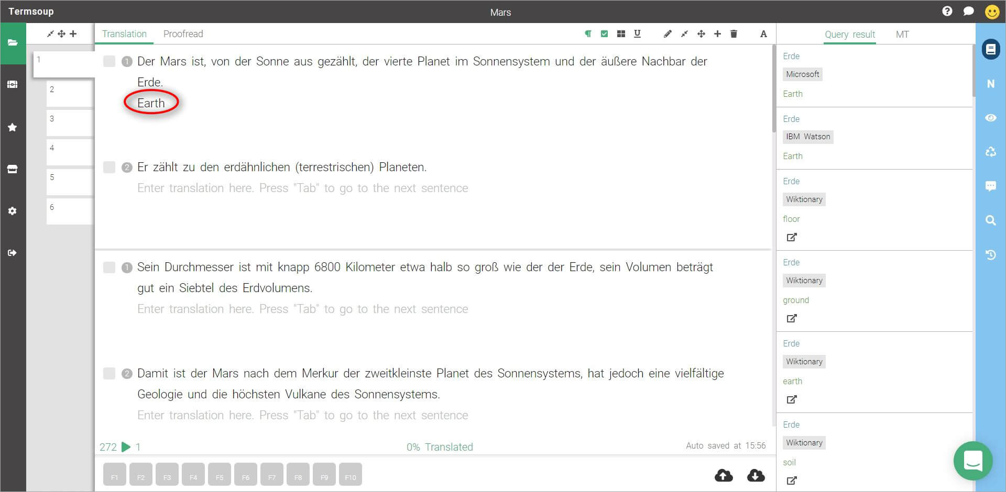The image size is (1006, 492).
Task: Click the smiley avatar icon
Action: (x=992, y=12)
